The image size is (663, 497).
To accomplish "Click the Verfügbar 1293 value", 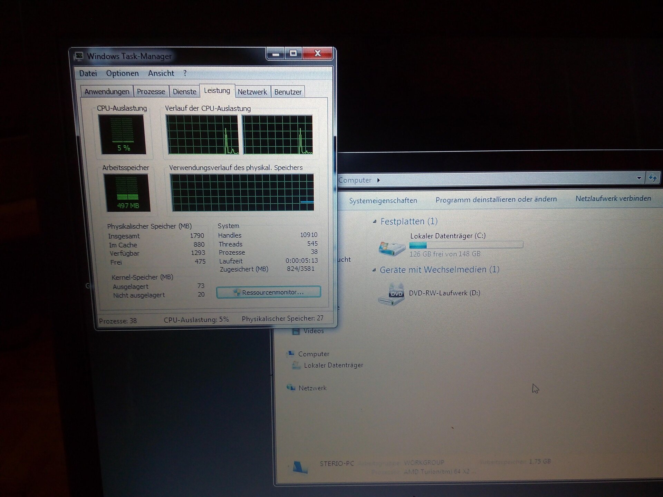I will click(198, 253).
